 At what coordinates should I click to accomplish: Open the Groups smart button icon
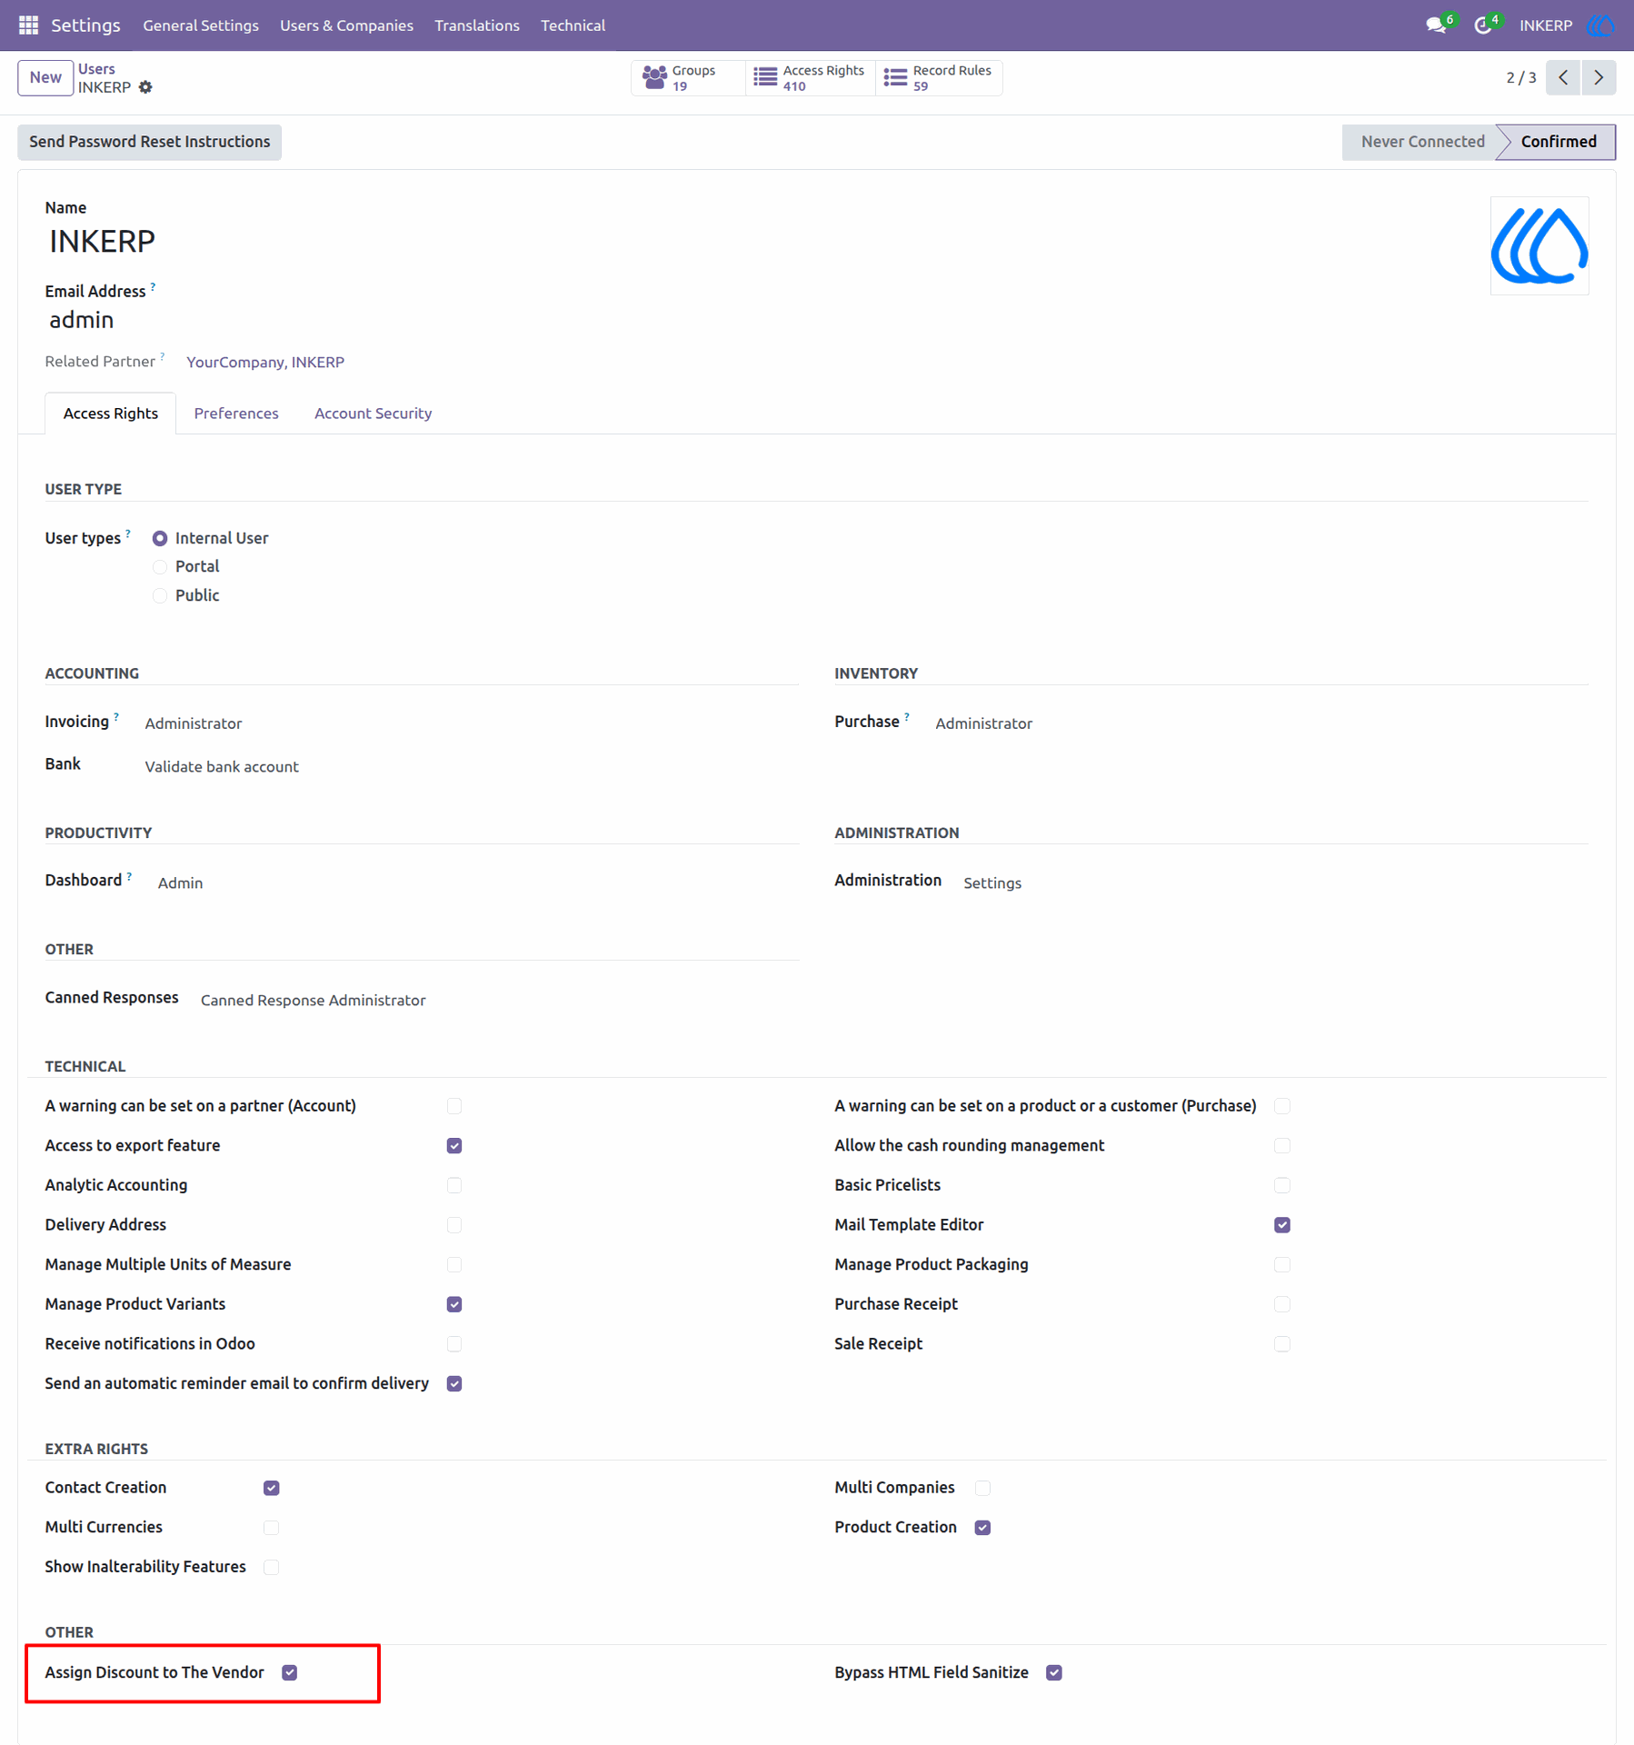pyautogui.click(x=654, y=77)
